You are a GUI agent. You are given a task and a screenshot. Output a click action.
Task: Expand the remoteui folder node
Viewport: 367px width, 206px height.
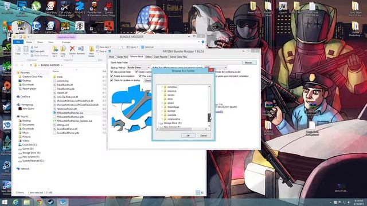point(162,87)
